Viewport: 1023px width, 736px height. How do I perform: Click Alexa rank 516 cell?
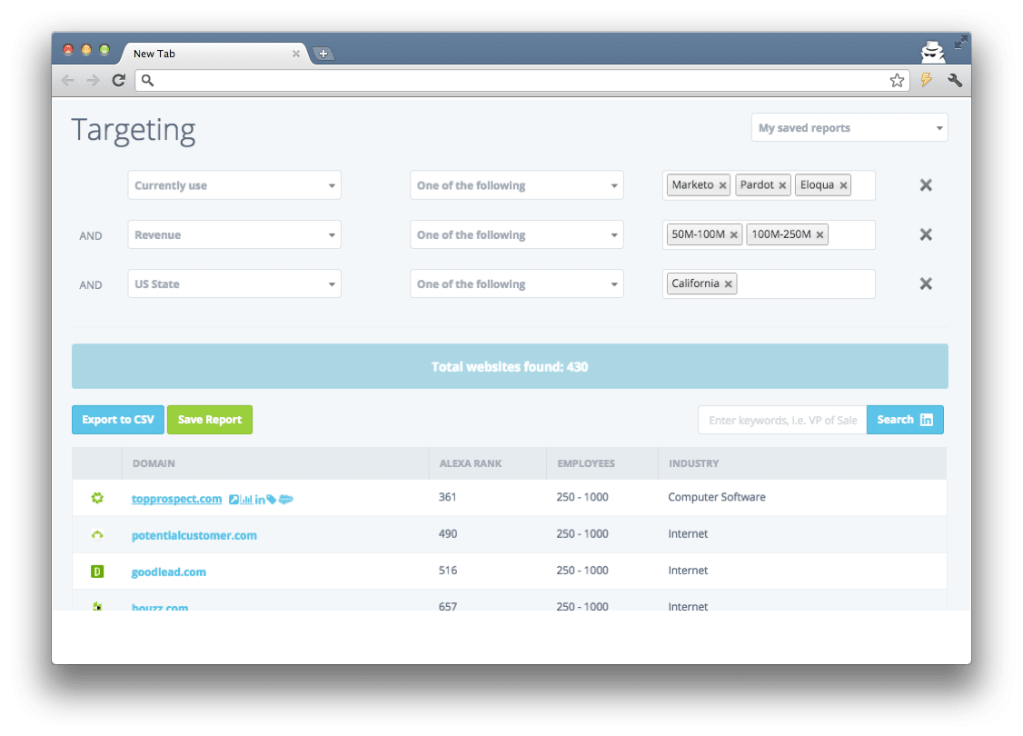pyautogui.click(x=448, y=571)
